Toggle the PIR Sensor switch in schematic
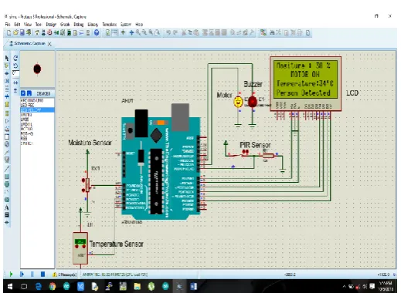Image resolution: width=401 pixels, height=293 pixels. (237, 155)
